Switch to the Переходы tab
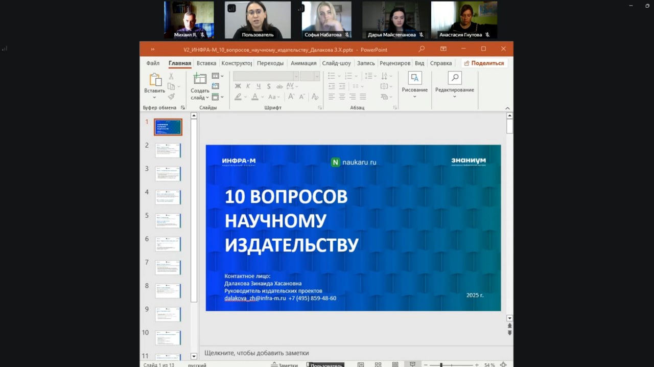This screenshot has width=654, height=367. pyautogui.click(x=270, y=63)
